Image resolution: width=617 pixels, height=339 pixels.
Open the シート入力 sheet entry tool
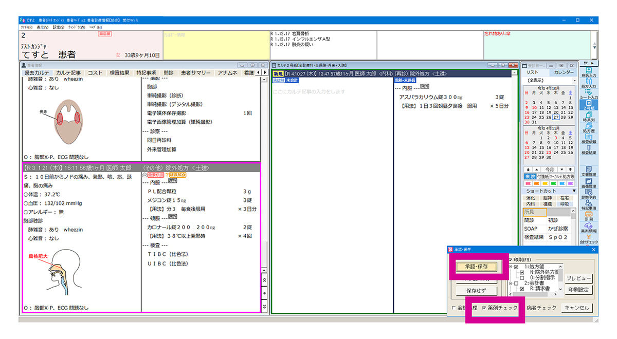click(x=588, y=94)
